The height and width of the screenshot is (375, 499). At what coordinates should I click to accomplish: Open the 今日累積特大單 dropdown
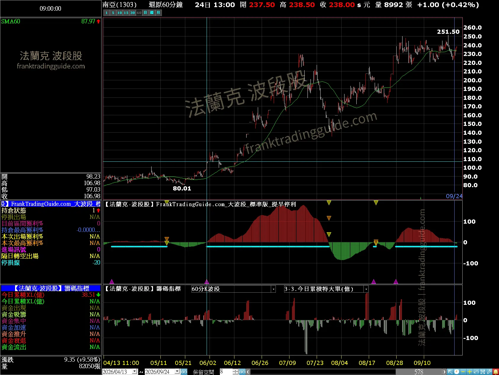[x=366, y=289]
